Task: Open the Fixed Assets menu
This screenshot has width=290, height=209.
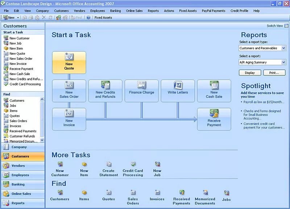Action: pyautogui.click(x=188, y=11)
